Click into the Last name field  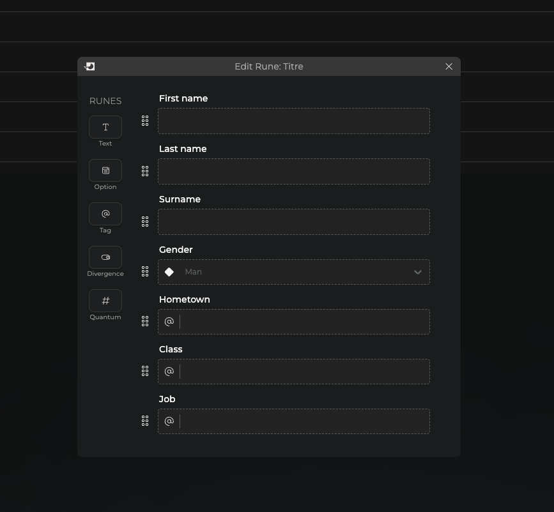click(x=294, y=172)
